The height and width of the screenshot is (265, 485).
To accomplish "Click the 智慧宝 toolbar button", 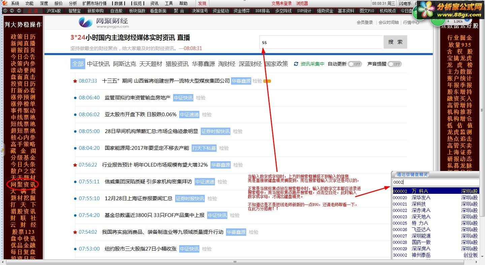I will (74, 11).
